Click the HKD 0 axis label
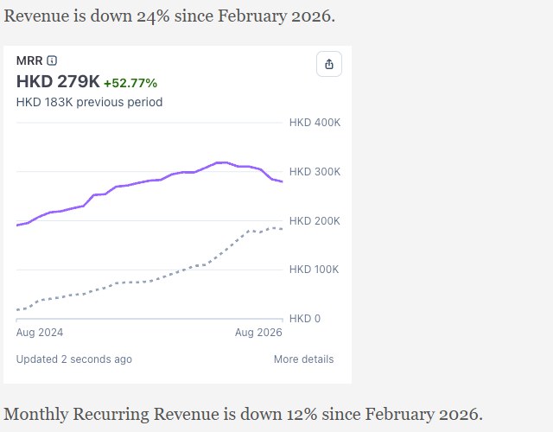 (305, 319)
